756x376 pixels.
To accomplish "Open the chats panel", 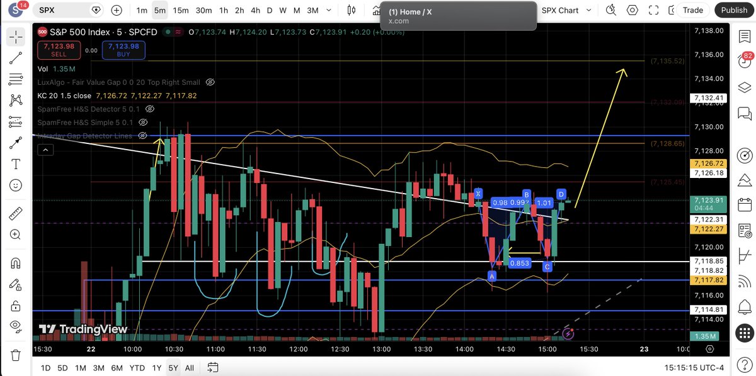I will point(745,114).
